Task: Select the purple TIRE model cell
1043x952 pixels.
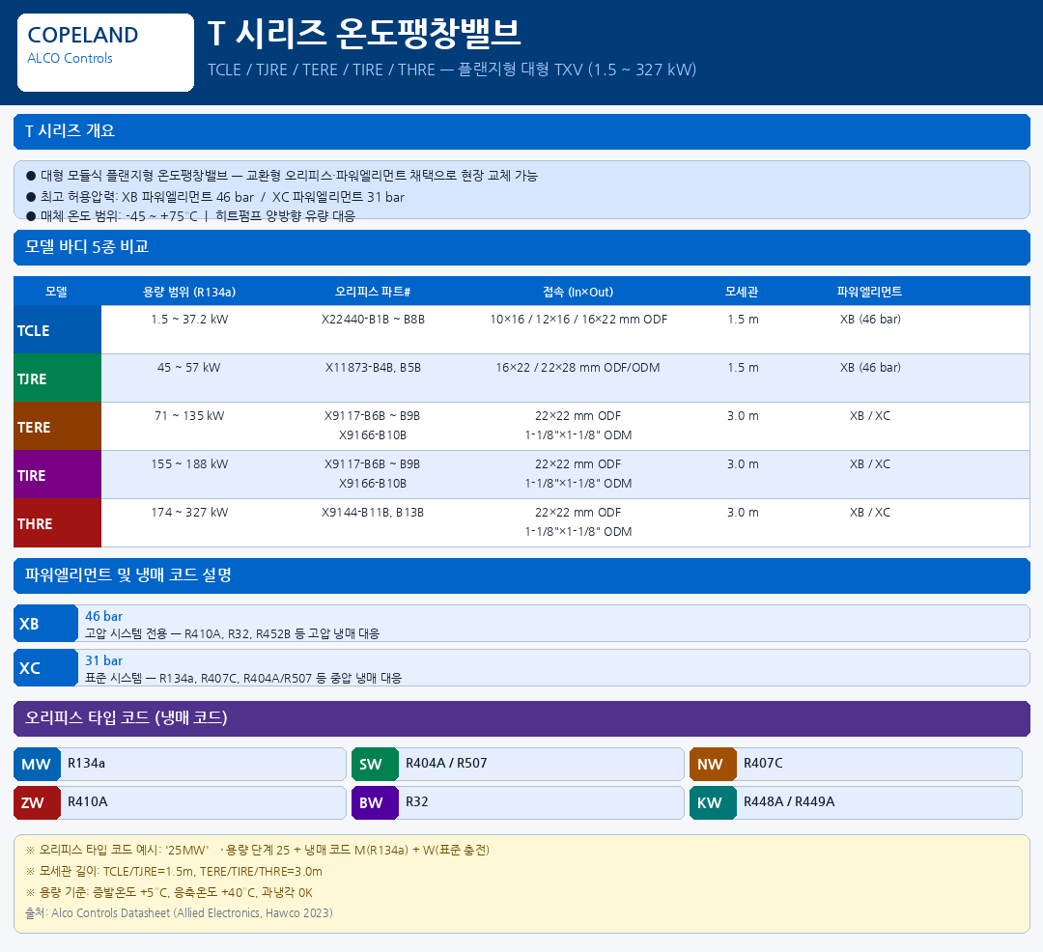Action: click(57, 475)
